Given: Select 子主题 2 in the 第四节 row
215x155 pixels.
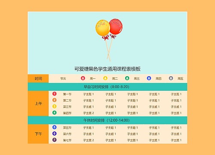Looking at the screenshot, I should point(89,113).
